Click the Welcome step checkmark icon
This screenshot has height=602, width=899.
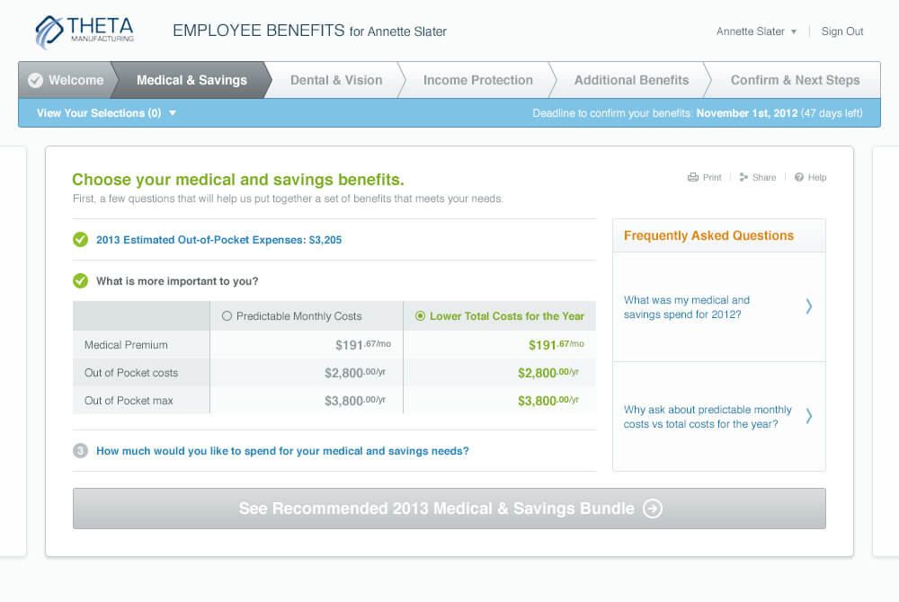[x=36, y=80]
